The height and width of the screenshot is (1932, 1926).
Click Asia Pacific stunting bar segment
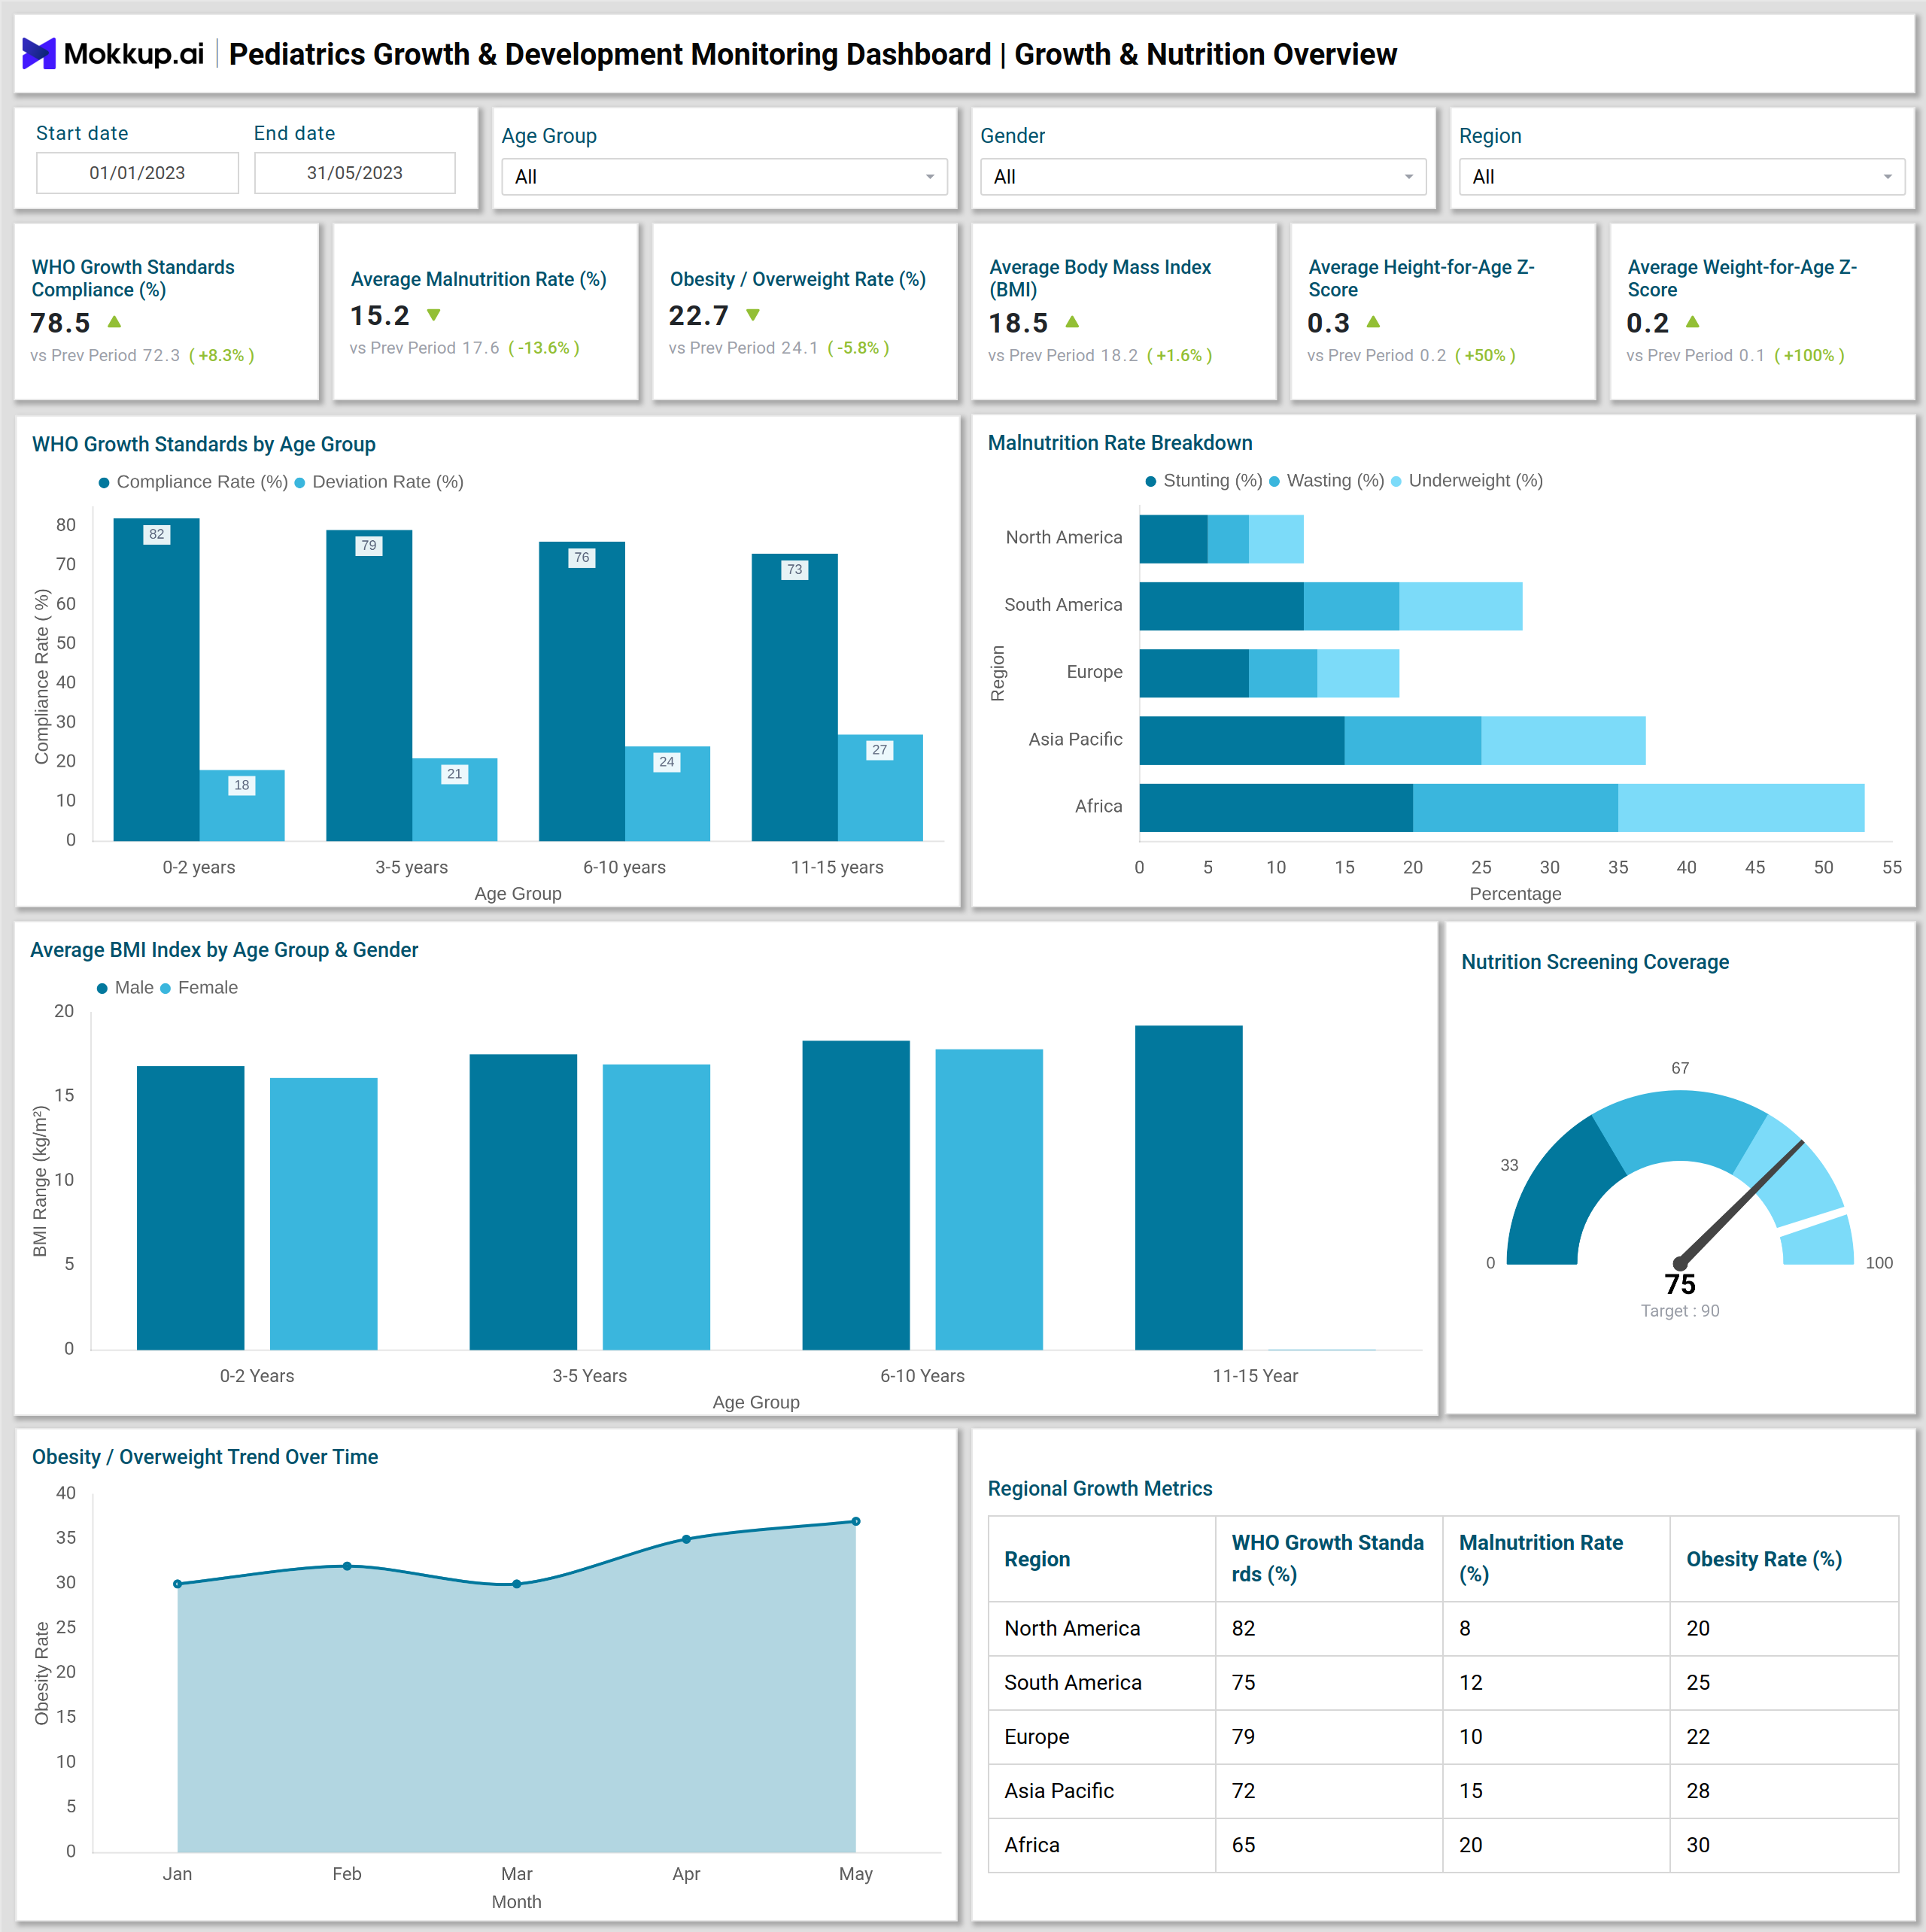point(1242,741)
